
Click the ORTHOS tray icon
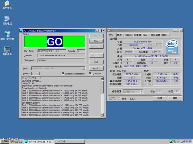(171, 141)
